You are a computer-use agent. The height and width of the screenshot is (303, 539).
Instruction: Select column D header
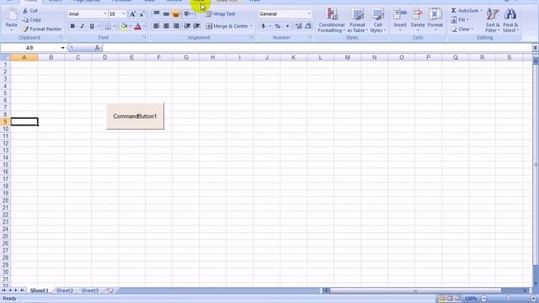coord(104,57)
